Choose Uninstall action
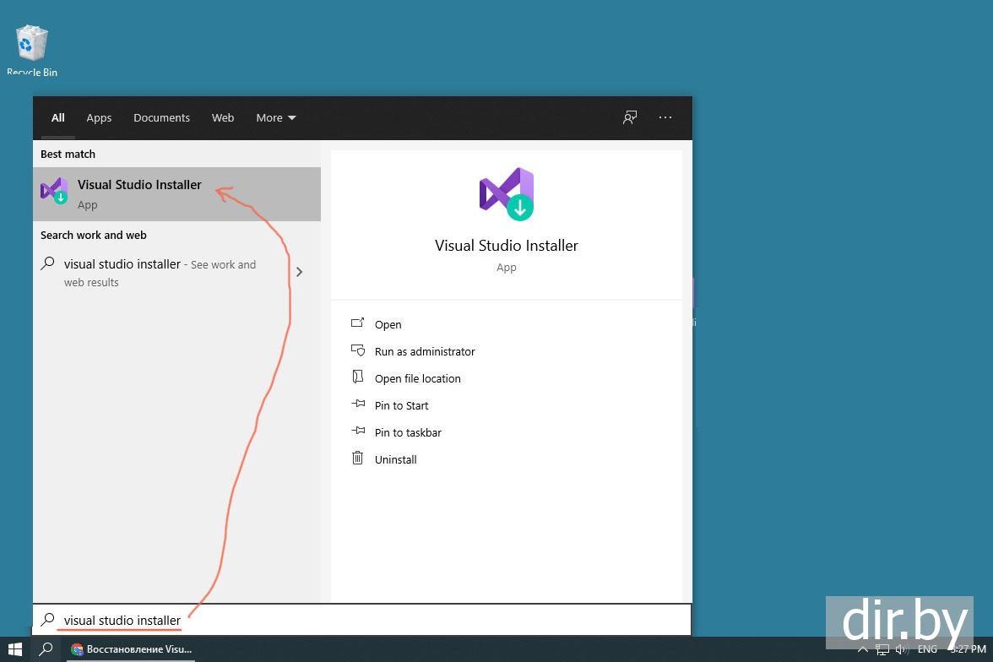Viewport: 993px width, 662px height. tap(395, 460)
